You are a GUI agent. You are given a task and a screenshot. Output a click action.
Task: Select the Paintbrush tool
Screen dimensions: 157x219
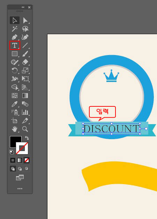click(x=25, y=54)
